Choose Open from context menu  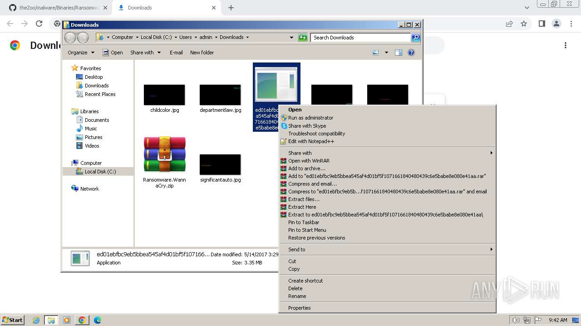[x=387, y=110]
